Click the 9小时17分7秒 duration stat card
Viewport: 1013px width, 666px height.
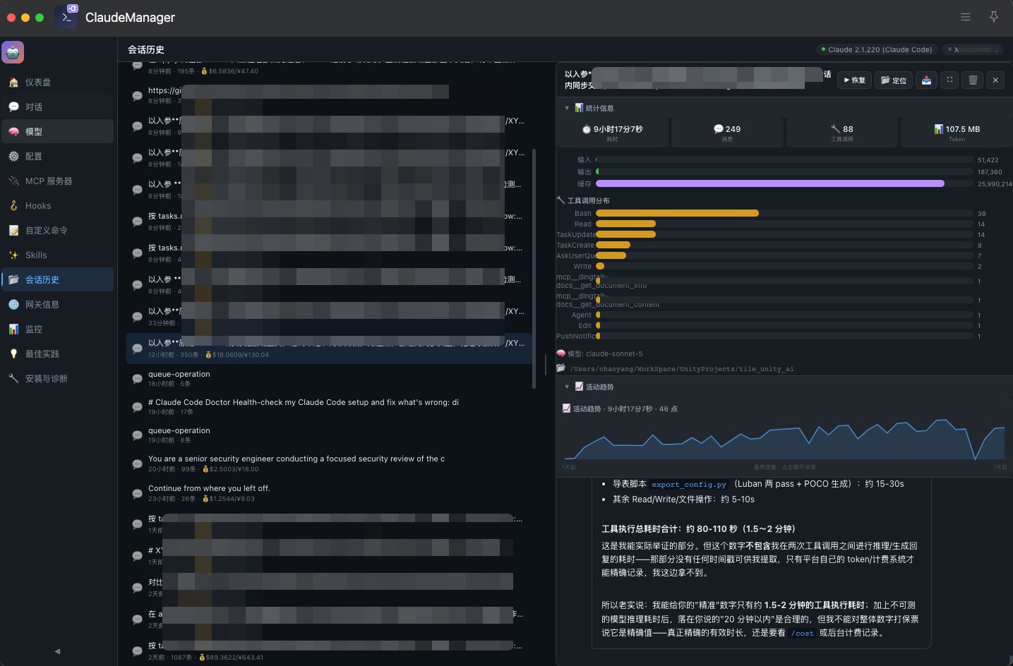point(612,133)
